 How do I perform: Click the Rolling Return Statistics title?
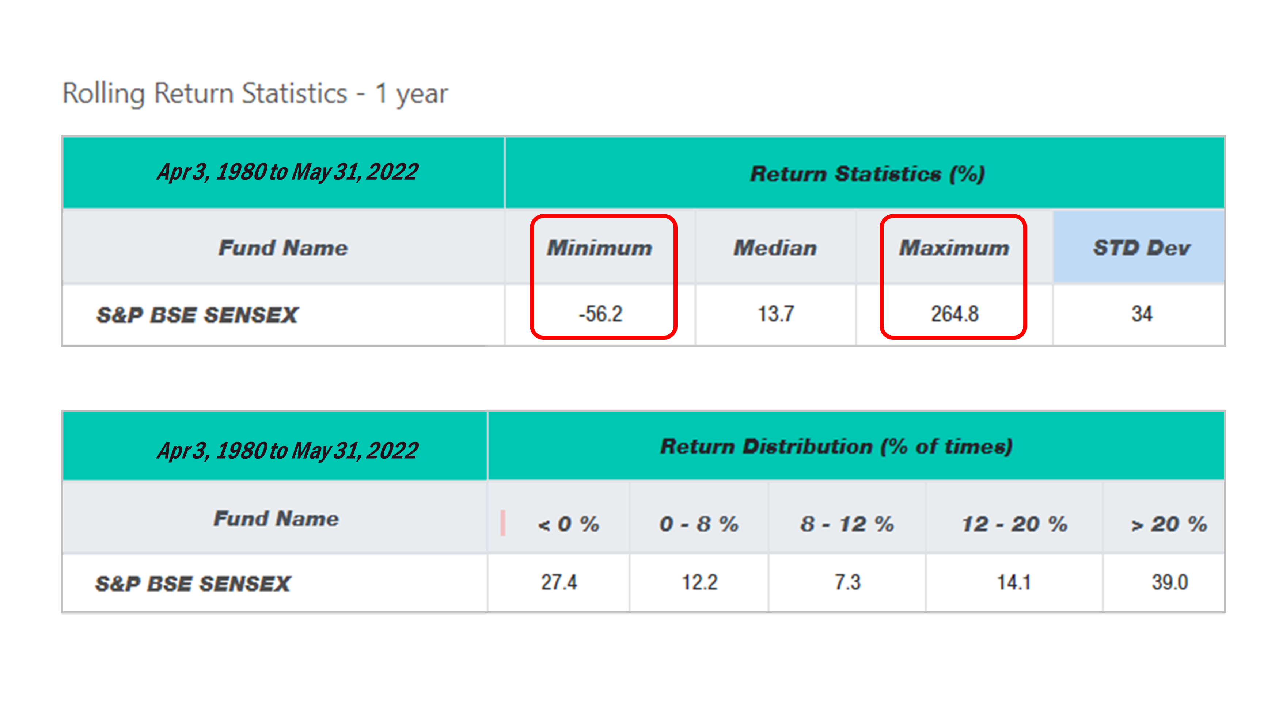[255, 93]
